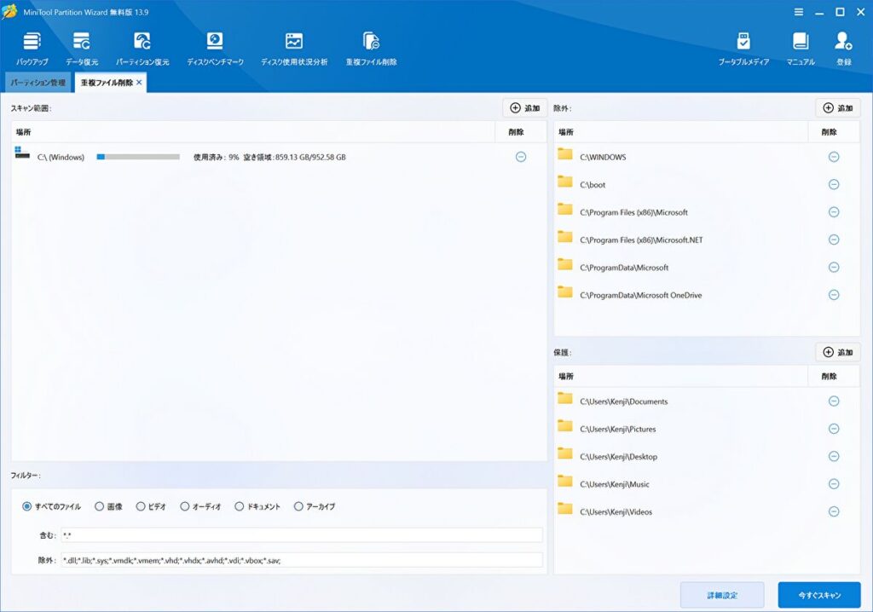The image size is (873, 612).
Task: Select C:\Users\Kenji\Videos row text
Action: (616, 511)
